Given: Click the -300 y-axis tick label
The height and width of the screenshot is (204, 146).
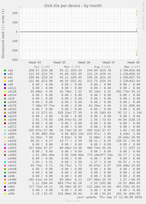Looking at the screenshot, I should click(14, 60).
